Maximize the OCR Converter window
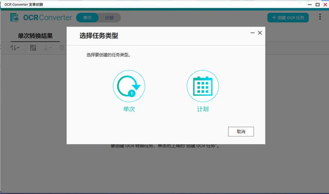This screenshot has height=194, width=329. click(318, 5)
